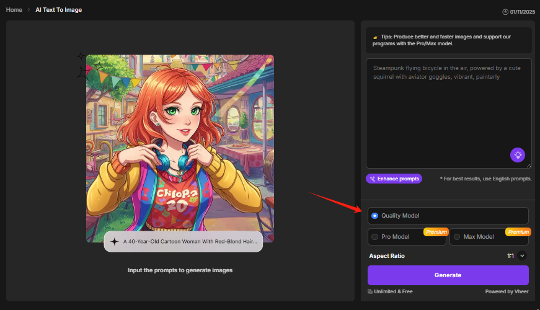Choose the Pro Model option
The width and height of the screenshot is (540, 310).
[x=374, y=237]
